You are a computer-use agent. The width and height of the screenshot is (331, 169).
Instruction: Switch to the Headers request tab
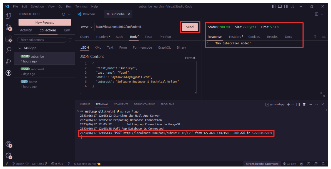coord(103,37)
